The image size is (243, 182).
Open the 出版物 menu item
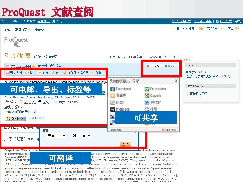[x=39, y=30]
